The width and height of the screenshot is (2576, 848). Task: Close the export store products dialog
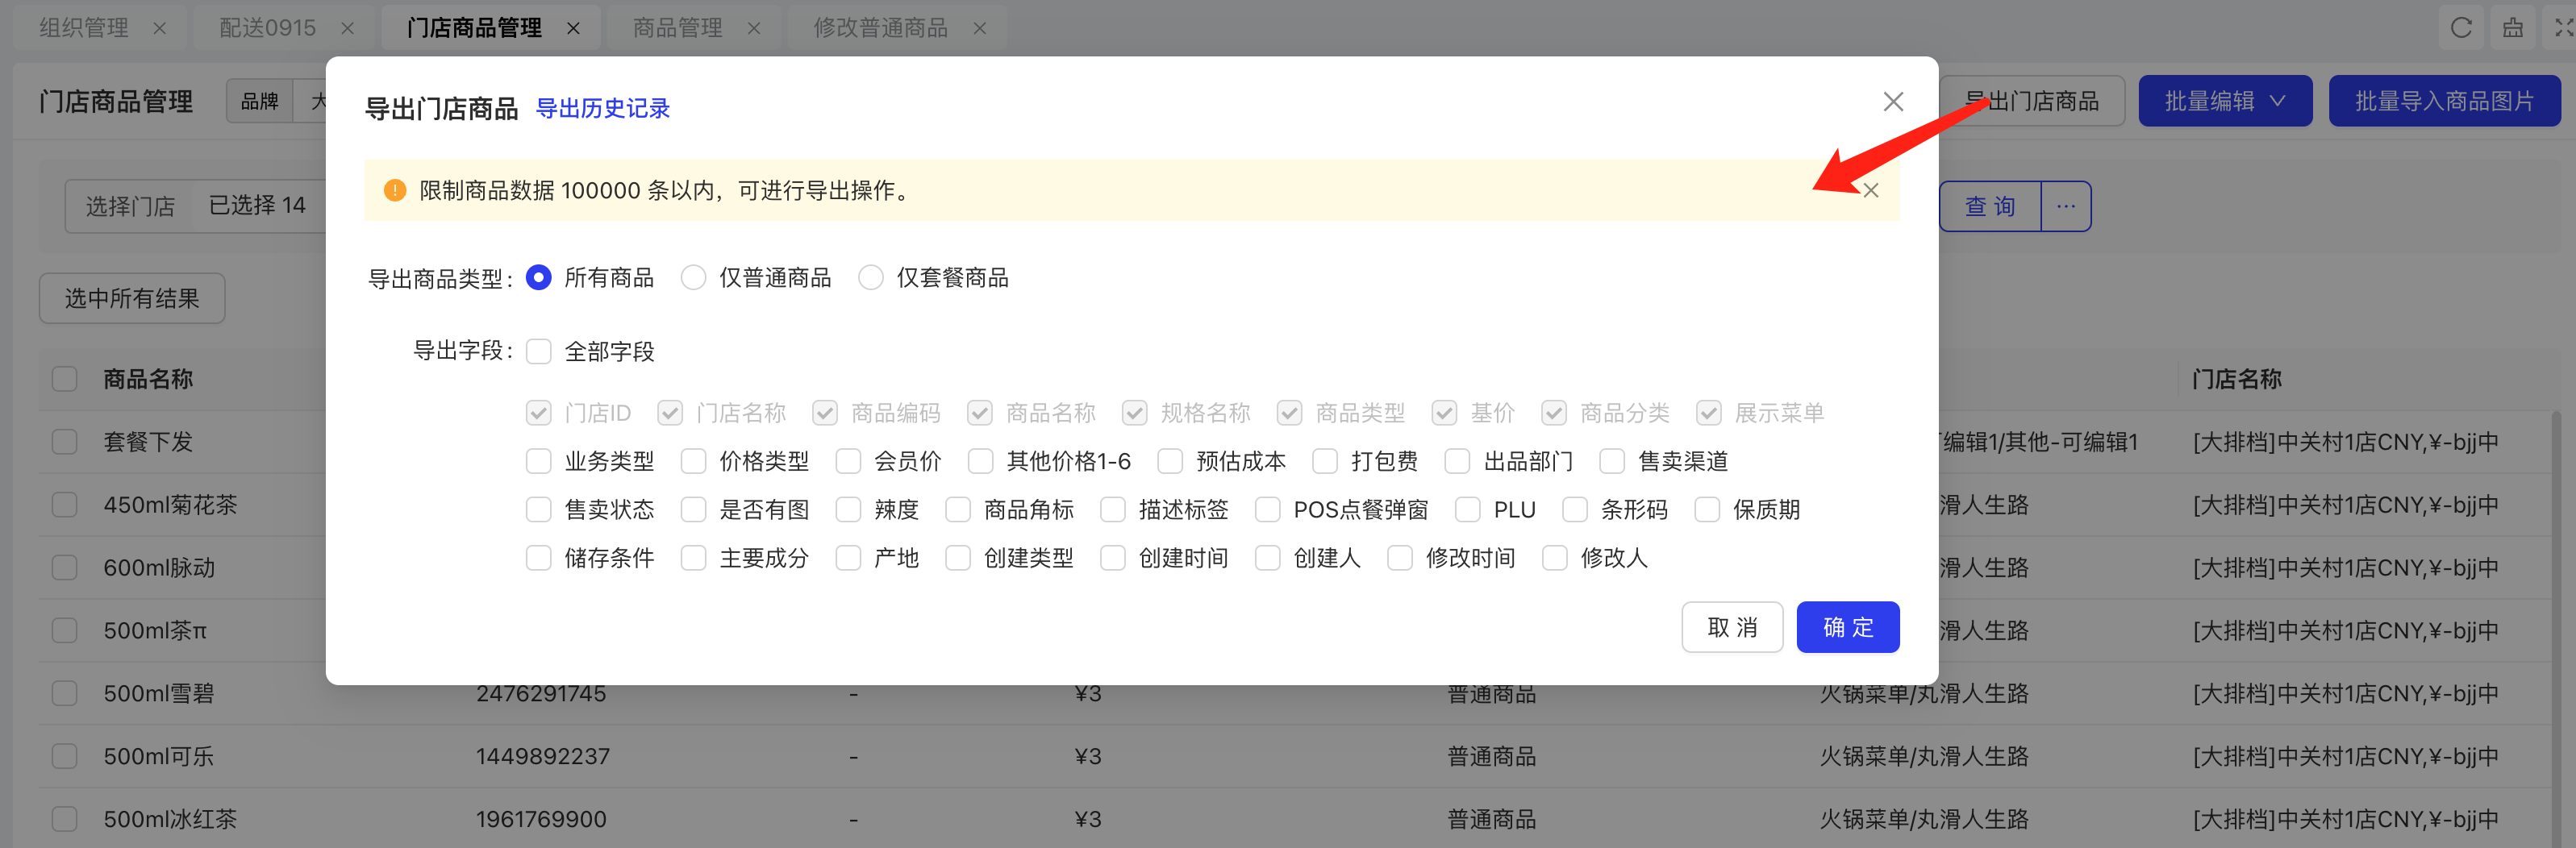(1892, 102)
